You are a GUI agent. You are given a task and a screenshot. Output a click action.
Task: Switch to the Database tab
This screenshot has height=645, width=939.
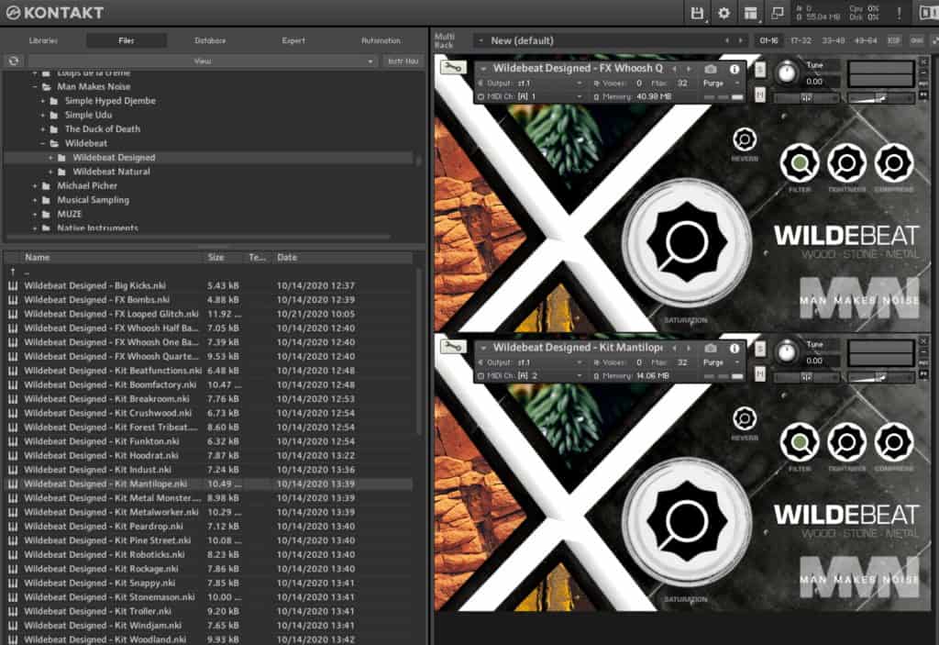[210, 40]
